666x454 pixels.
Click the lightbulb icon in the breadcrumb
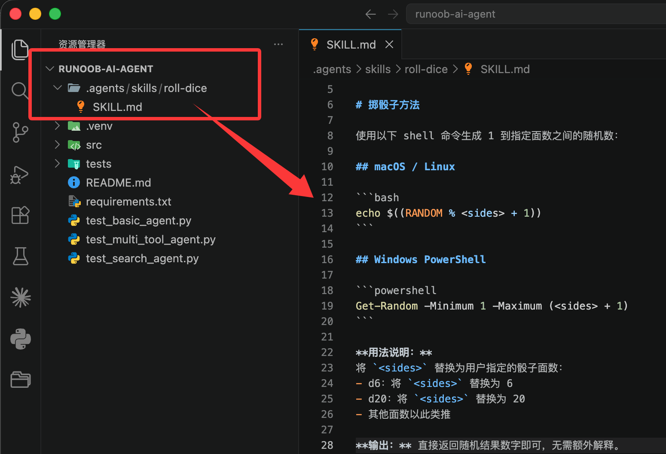[x=468, y=69]
